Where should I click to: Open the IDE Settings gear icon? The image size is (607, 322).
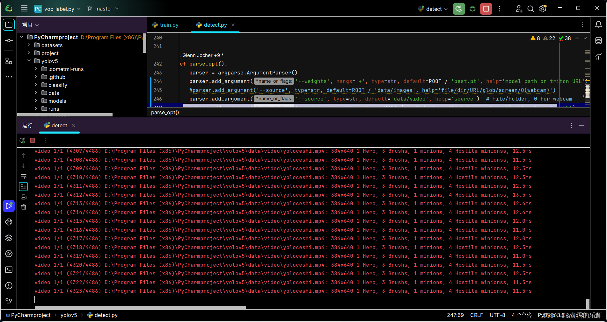coord(543,9)
